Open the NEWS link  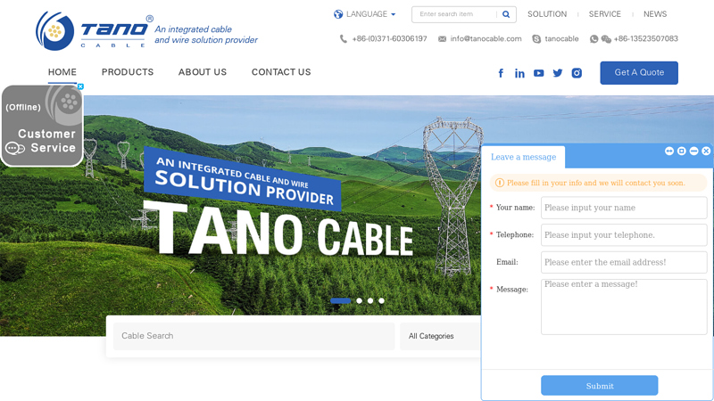[x=655, y=14]
